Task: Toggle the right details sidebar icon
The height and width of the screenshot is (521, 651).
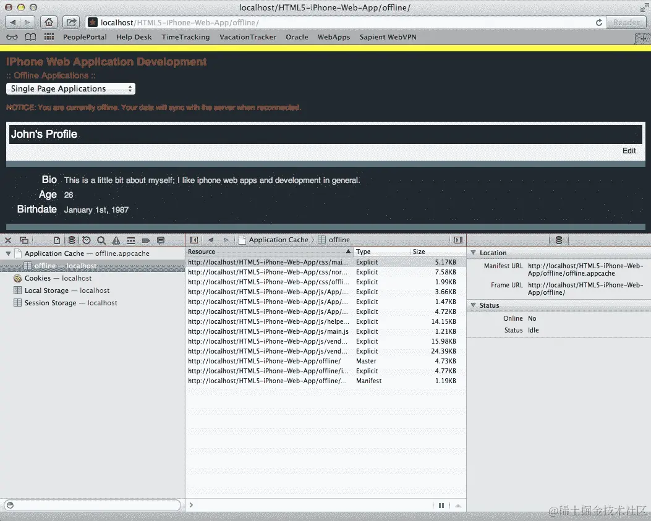Action: click(458, 240)
